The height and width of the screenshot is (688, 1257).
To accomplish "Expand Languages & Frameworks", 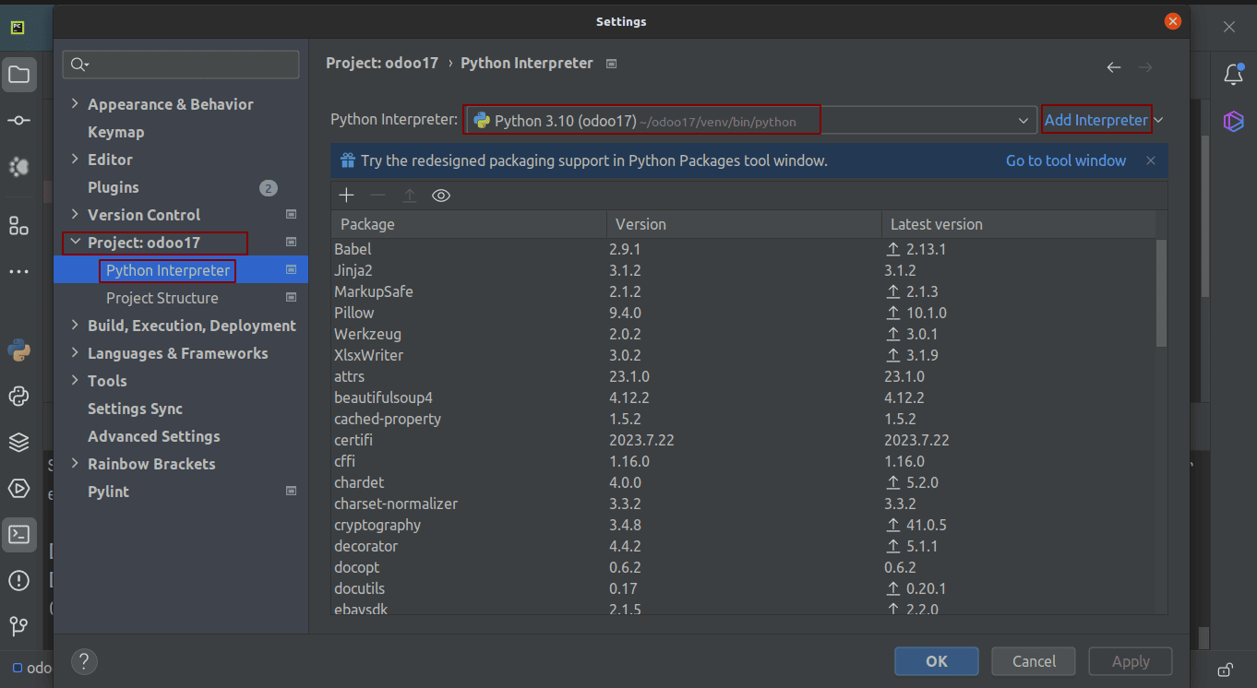I will 75,353.
